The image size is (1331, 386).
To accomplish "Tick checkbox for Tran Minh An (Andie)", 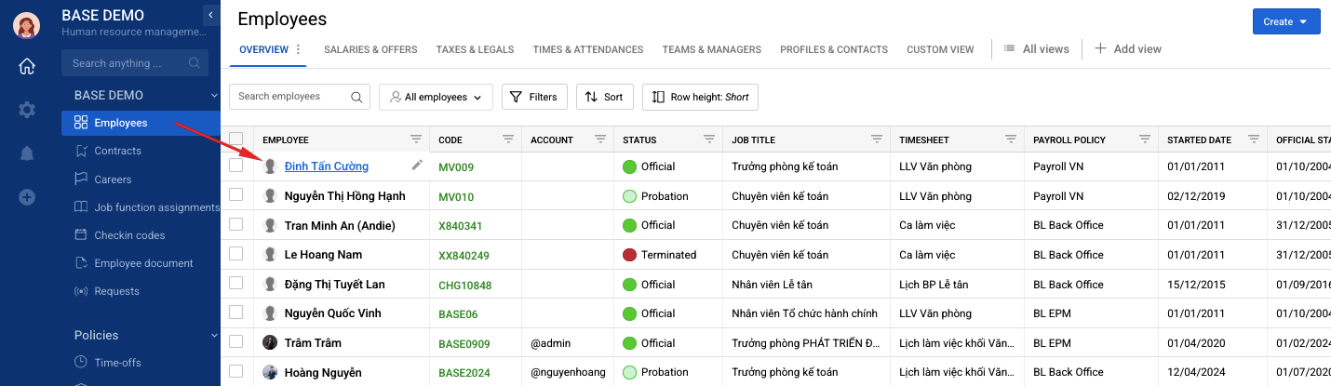I will click(236, 225).
